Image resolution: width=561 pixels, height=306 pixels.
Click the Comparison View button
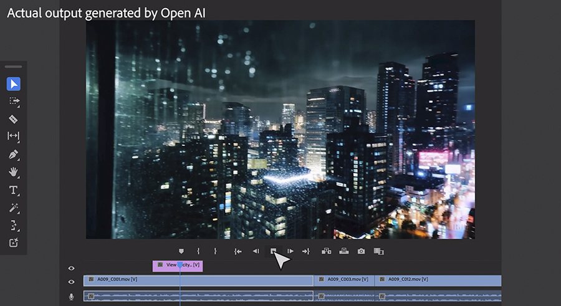[x=379, y=252]
